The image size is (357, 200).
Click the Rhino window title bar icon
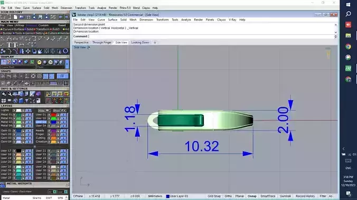pos(74,15)
